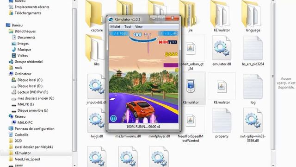Select the mmfplayer.dll file label
The width and height of the screenshot is (296, 167).
coord(159,136)
